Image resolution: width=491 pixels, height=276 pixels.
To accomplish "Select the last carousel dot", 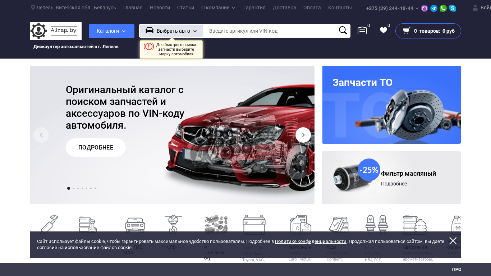I will (x=95, y=188).
